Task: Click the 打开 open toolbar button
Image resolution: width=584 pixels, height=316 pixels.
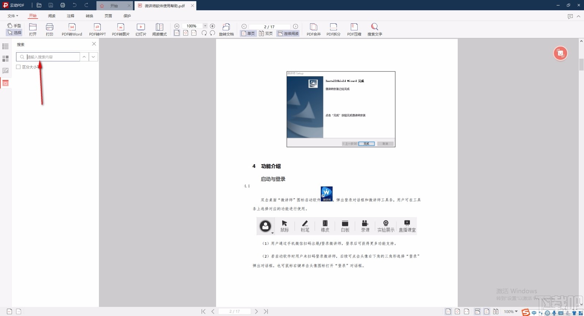Action: pos(33,29)
